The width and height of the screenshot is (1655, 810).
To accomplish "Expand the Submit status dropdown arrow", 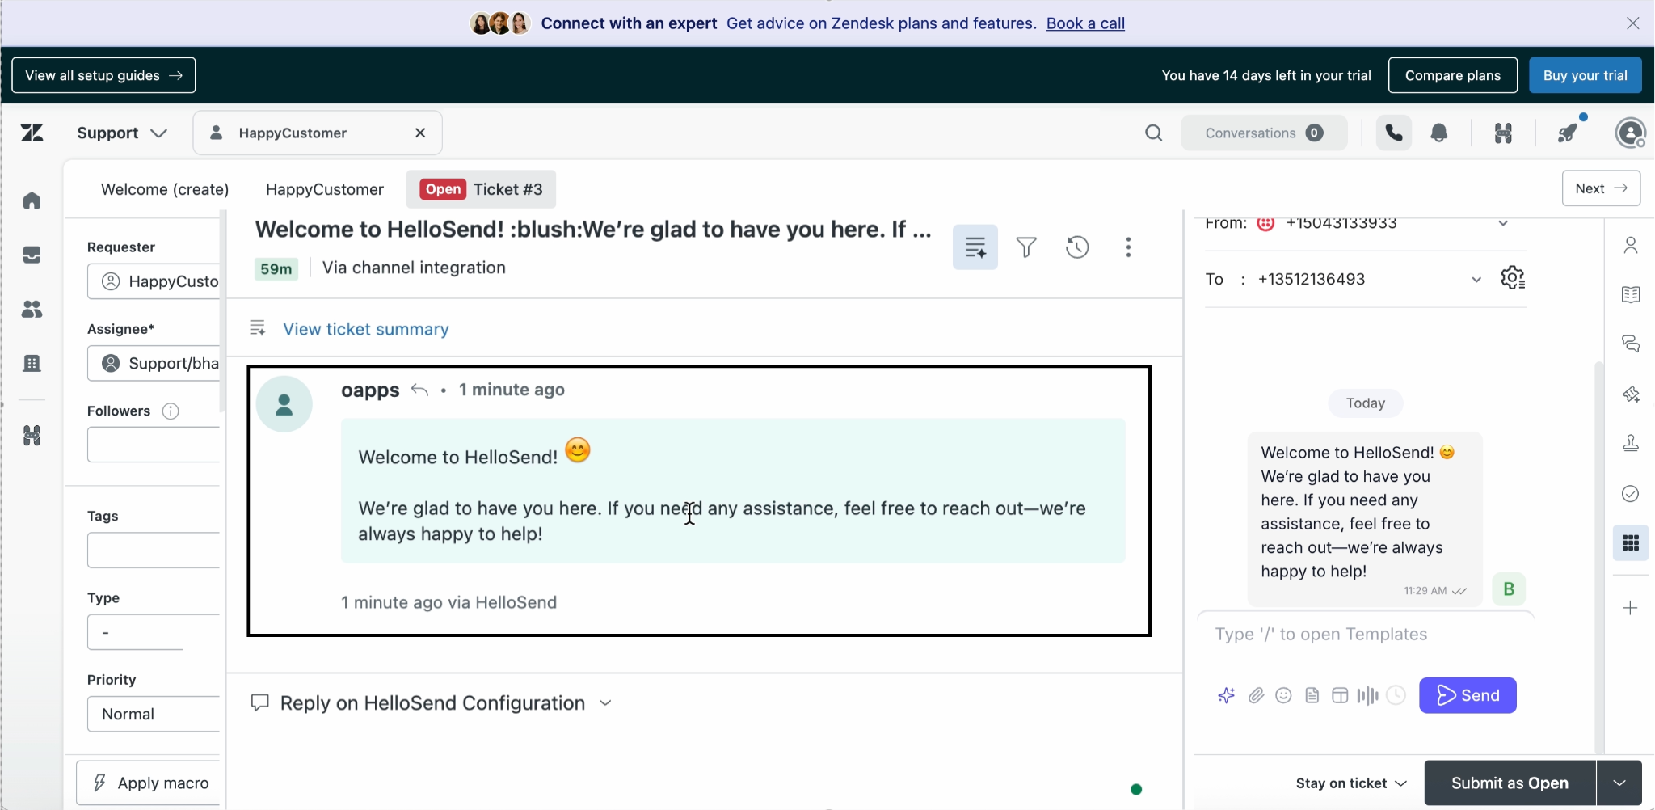I will pyautogui.click(x=1619, y=783).
